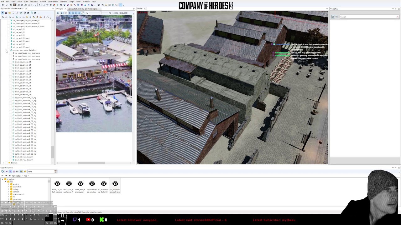This screenshot has width=401, height=225.
Task: Refresh the Object Browser list
Action: coord(3,172)
